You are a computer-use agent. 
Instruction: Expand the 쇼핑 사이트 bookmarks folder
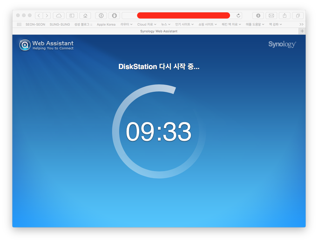point(208,24)
